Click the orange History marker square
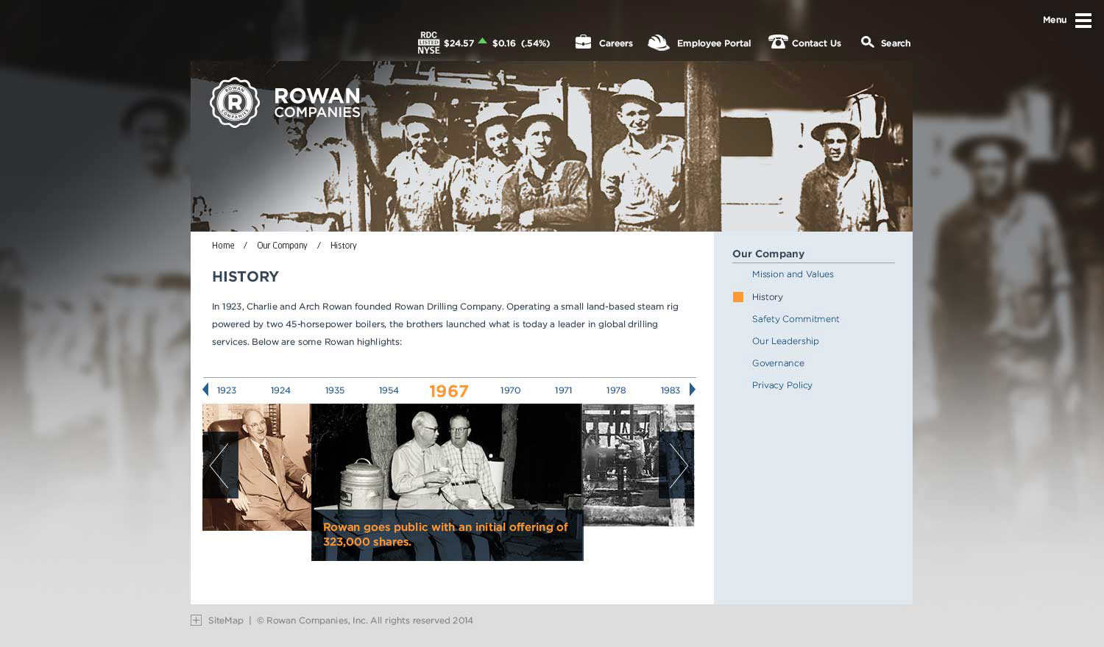 coord(738,297)
